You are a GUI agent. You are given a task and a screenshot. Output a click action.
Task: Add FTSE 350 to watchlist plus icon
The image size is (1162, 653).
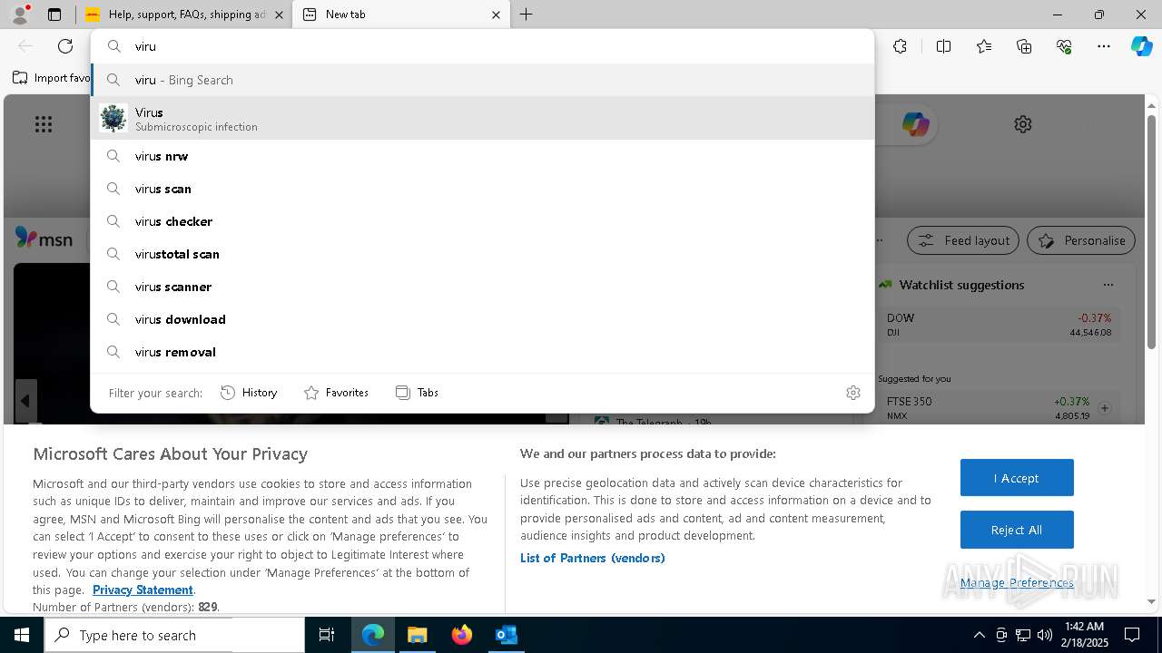coord(1105,408)
